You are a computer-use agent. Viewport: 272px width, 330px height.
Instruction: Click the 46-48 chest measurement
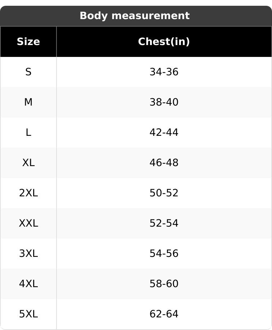[x=164, y=163]
